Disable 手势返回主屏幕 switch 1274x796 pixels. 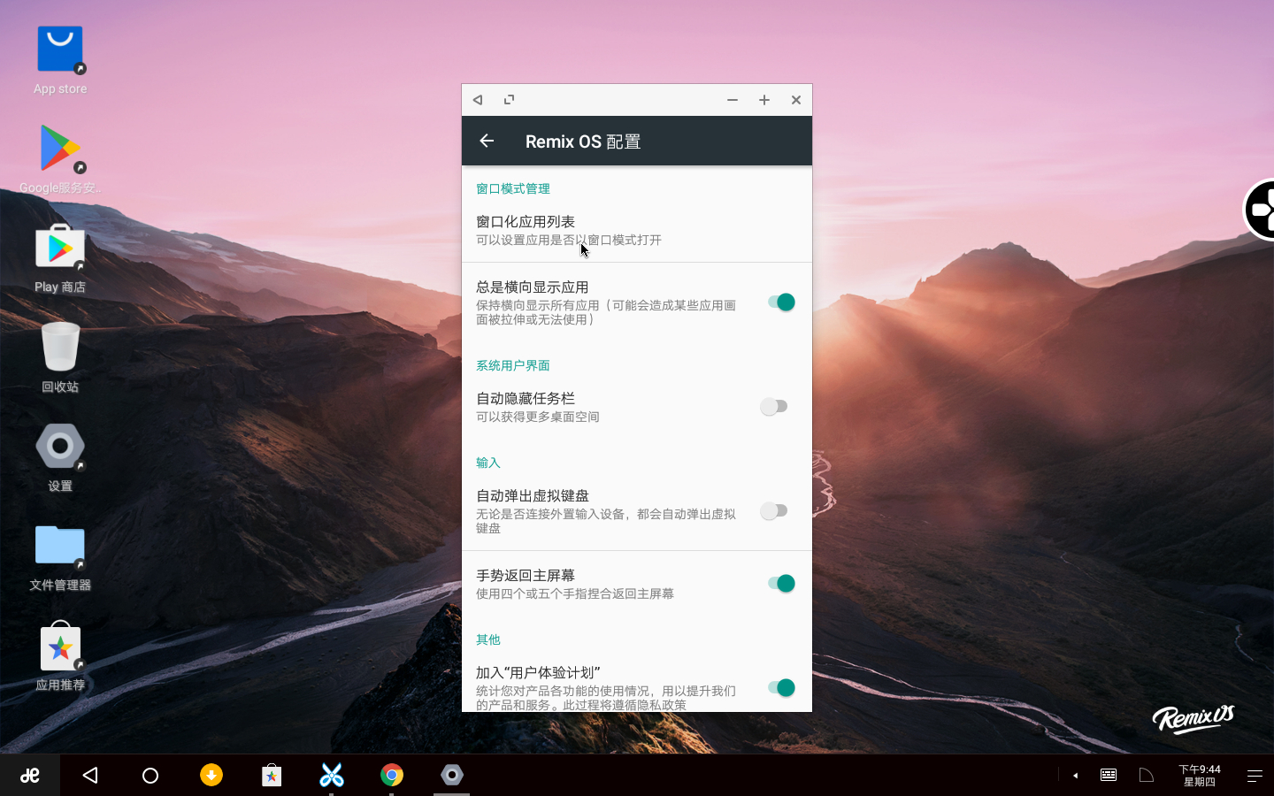click(x=781, y=584)
